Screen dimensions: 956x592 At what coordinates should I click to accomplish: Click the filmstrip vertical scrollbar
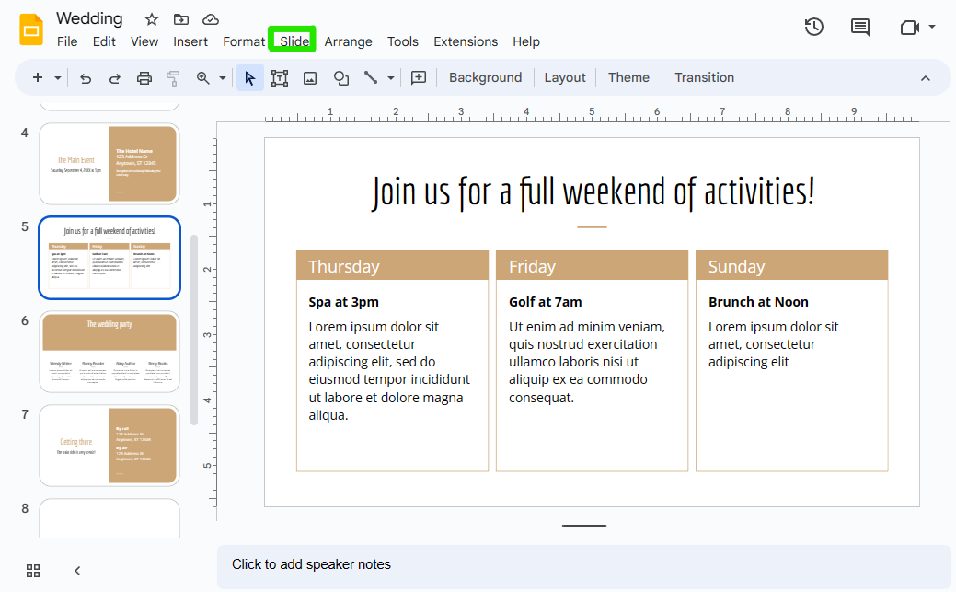(193, 330)
